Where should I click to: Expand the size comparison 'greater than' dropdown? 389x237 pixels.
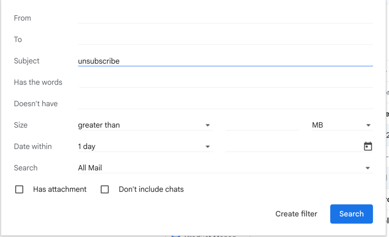(144, 125)
